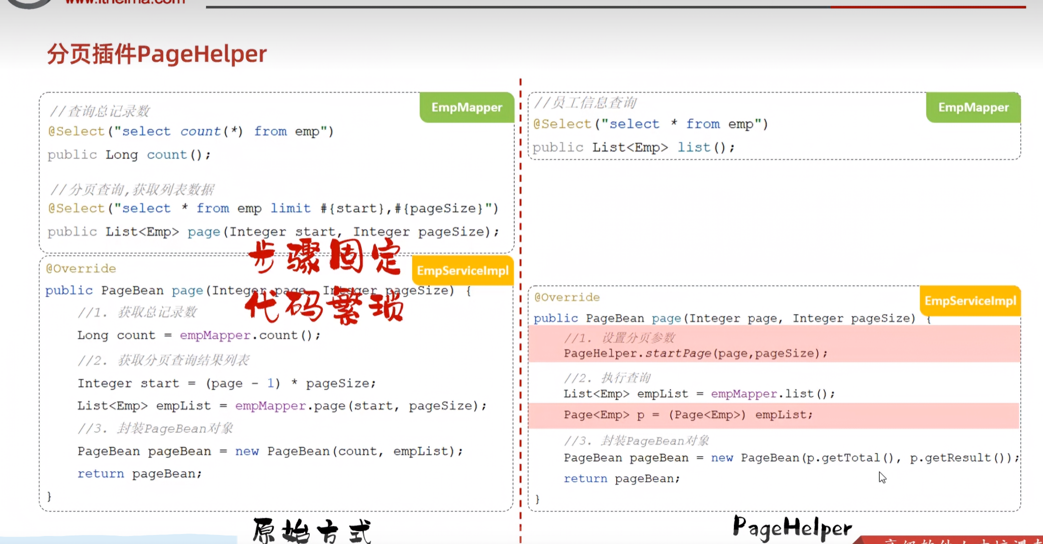Click the black handwritten 原始方式 label

tap(312, 531)
